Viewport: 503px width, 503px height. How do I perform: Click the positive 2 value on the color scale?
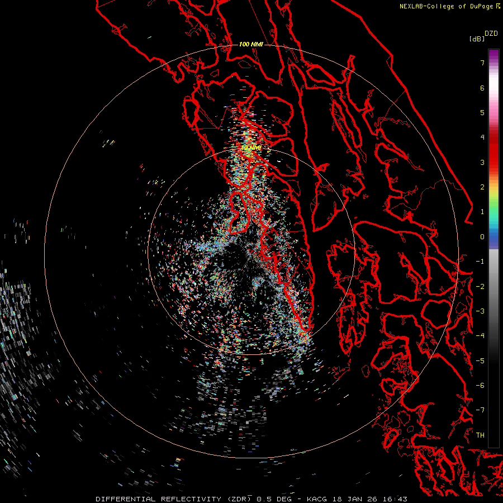coord(482,187)
